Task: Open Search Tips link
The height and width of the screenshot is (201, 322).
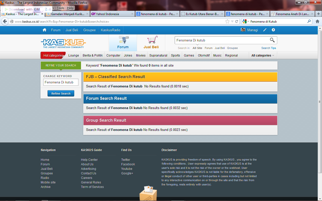Action: 268,48
